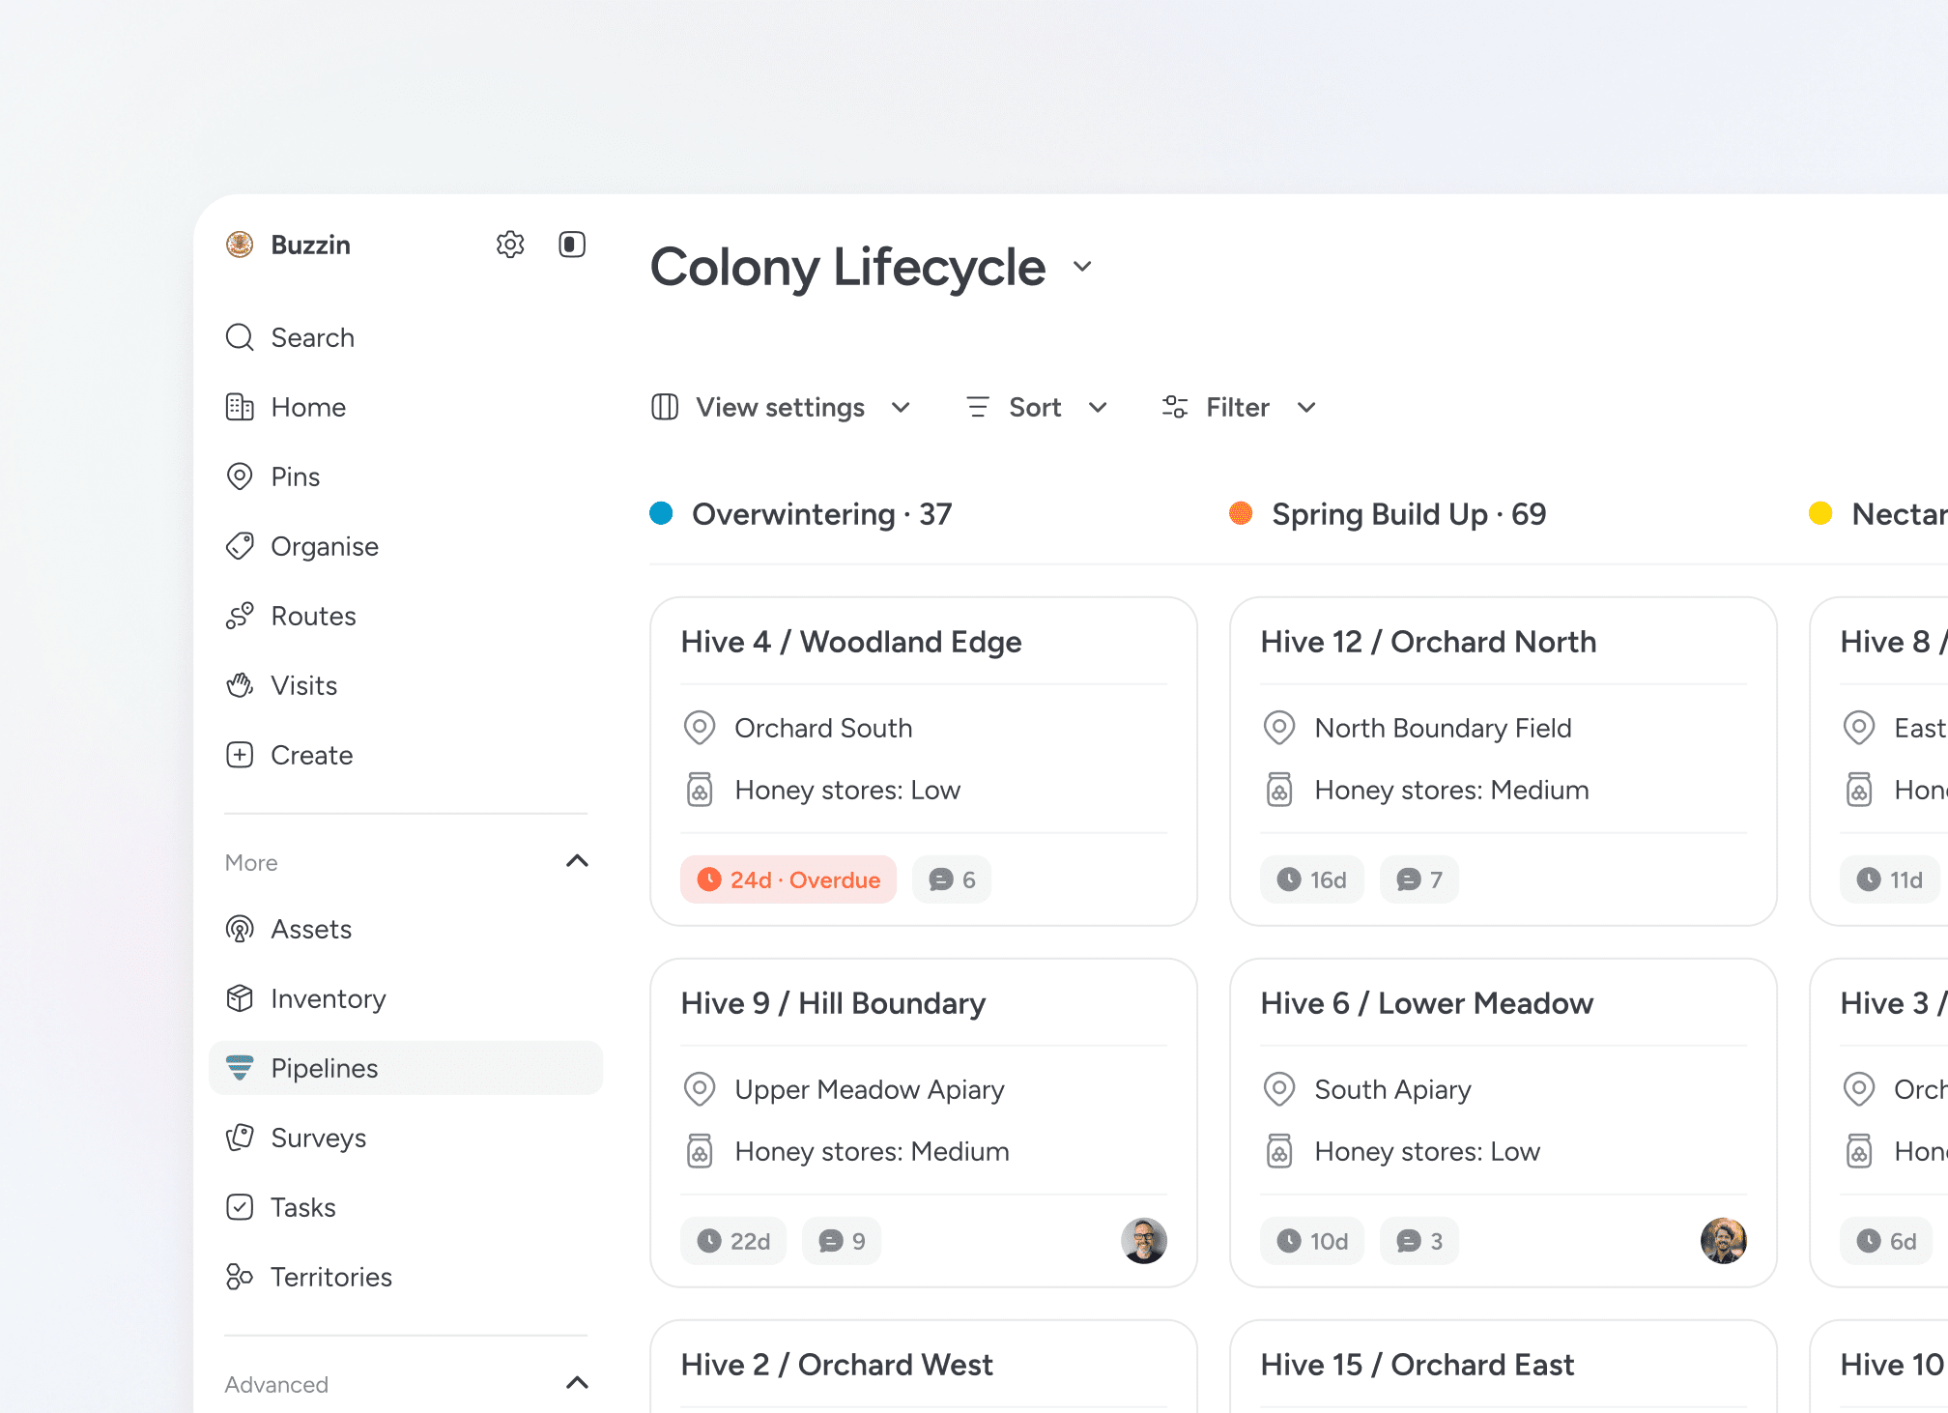1948x1413 pixels.
Task: Click the Search magnifier icon
Action: point(240,337)
